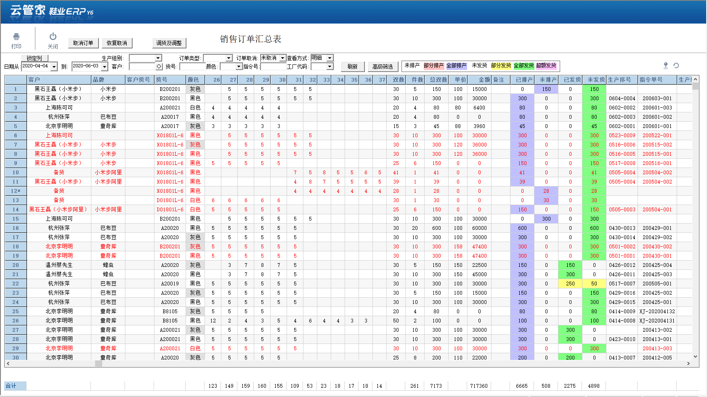Click the 高级筛选 button
707x397 pixels.
[x=383, y=67]
